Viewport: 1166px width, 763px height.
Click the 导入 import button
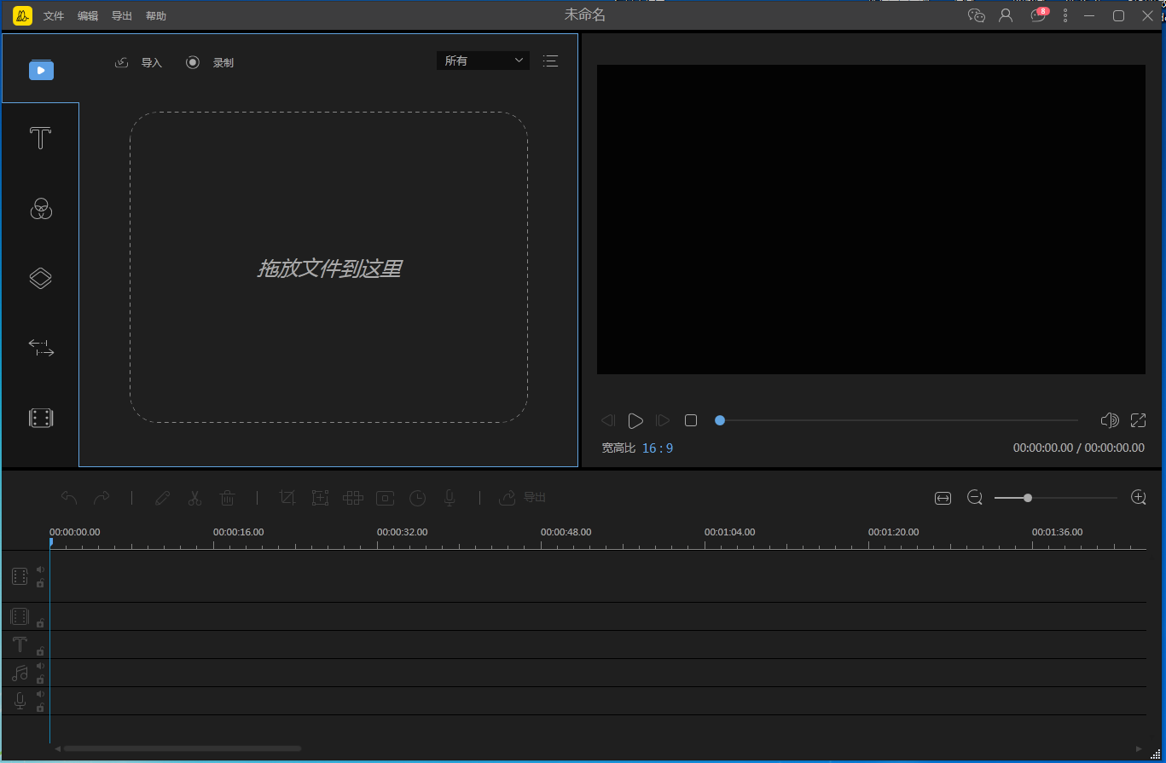click(138, 62)
